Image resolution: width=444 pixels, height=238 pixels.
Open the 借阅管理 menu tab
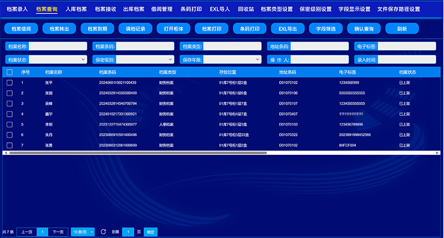point(162,9)
